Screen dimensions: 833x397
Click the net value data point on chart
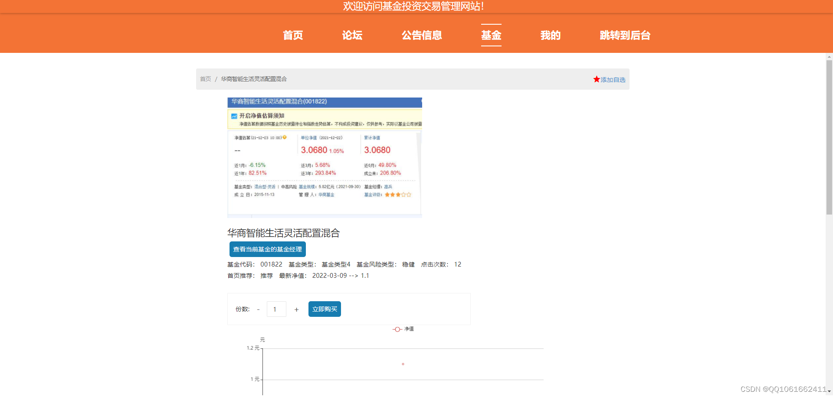click(403, 364)
